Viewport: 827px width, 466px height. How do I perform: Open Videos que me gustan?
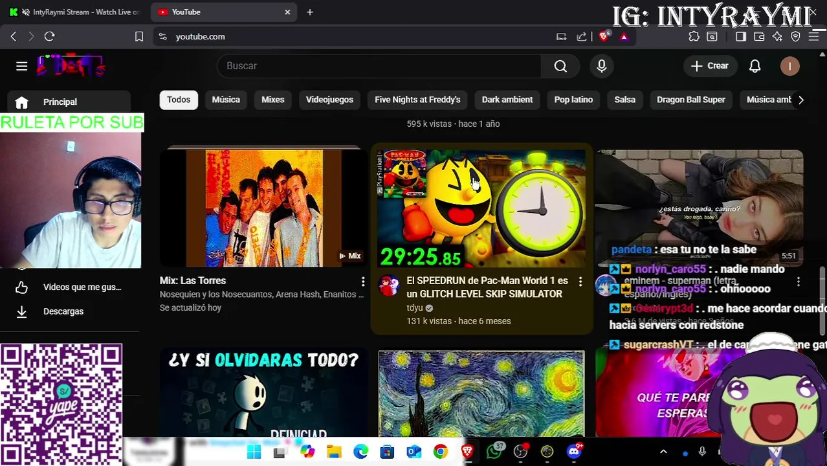coord(70,287)
